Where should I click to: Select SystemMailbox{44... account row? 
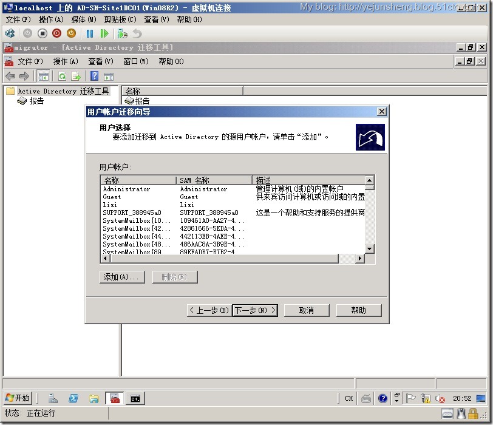click(233, 236)
